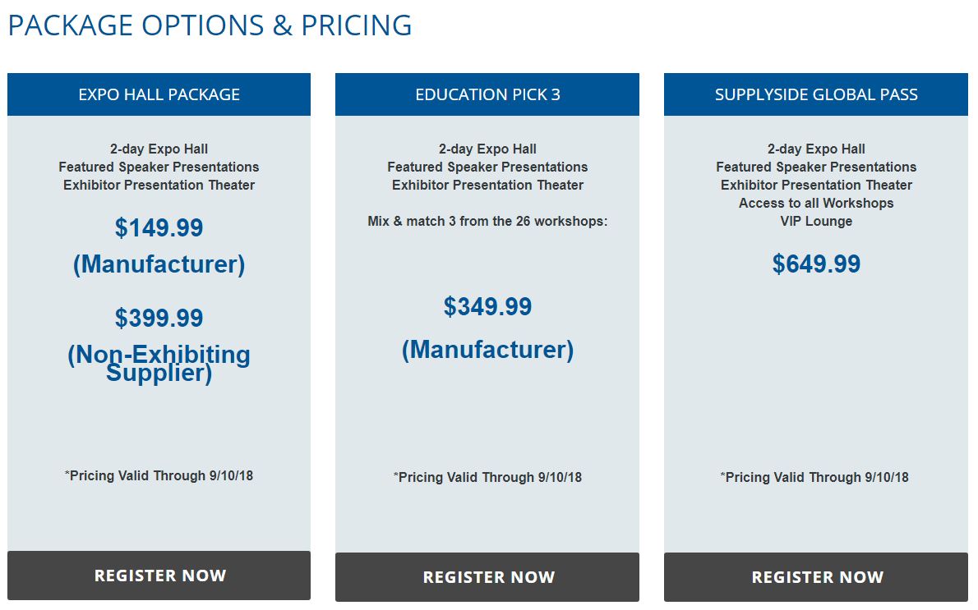Click Register Now under Education Pick 3
The height and width of the screenshot is (610, 978).
(487, 577)
